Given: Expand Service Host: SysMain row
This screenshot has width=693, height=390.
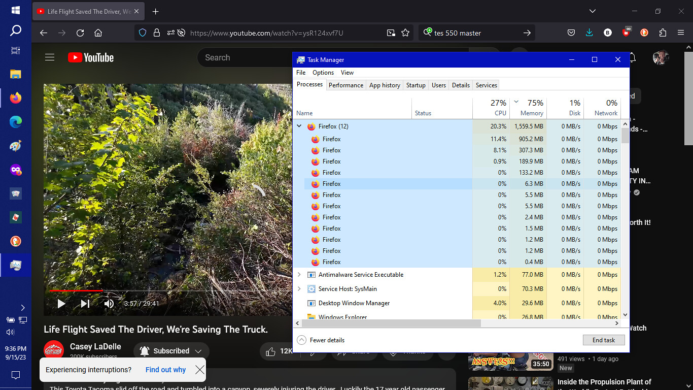Looking at the screenshot, I should click(x=299, y=289).
